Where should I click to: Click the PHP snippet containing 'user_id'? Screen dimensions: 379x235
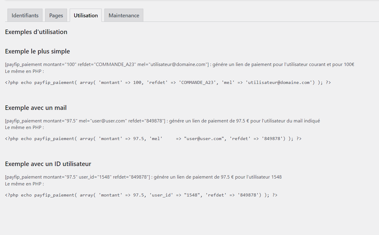[141, 195]
